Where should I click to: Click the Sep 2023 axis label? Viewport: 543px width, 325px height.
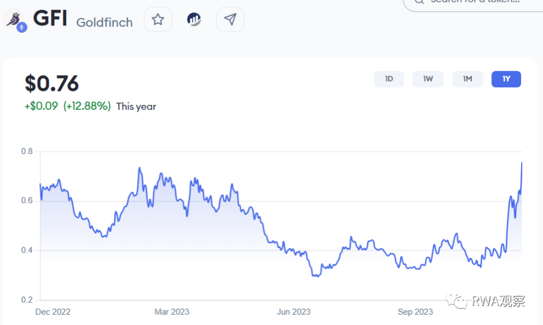415,312
